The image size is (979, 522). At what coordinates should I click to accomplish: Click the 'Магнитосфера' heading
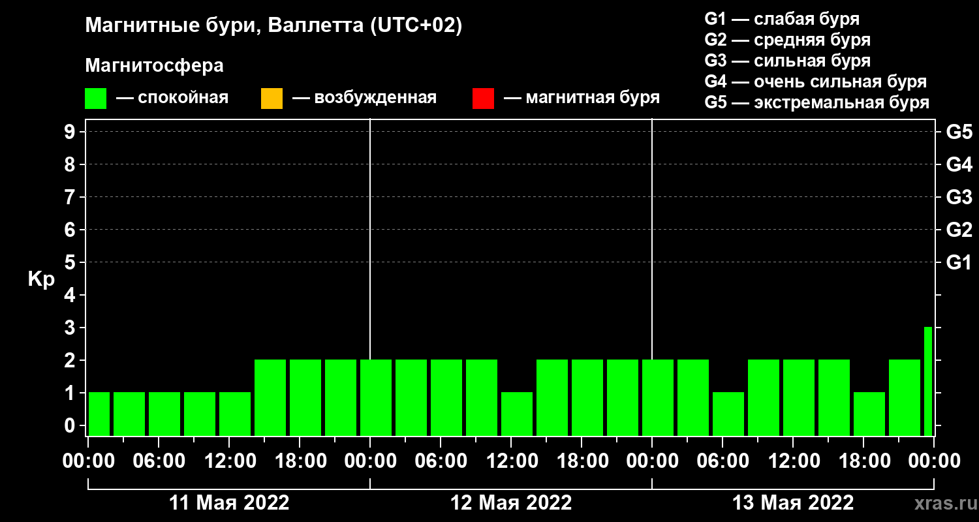(155, 66)
